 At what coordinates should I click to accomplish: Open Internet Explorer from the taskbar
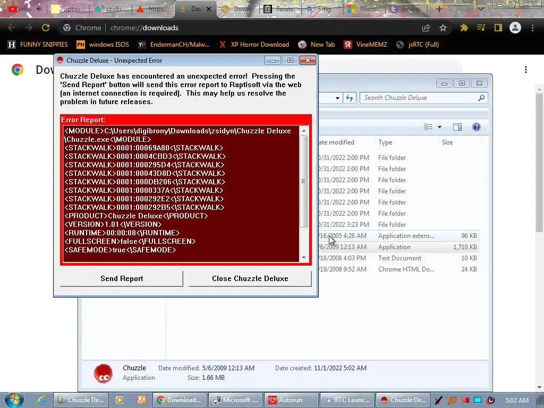[x=41, y=400]
